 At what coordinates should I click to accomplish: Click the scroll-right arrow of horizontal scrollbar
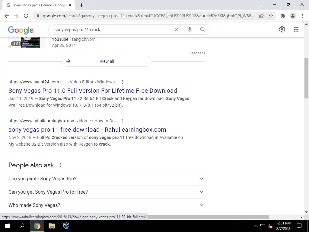(301, 217)
